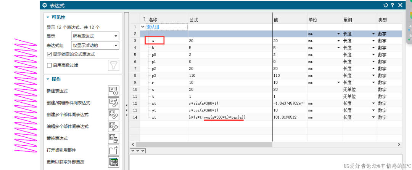The image size is (412, 170).
Task: Click the advanced filter funnel icon
Action: [114, 65]
